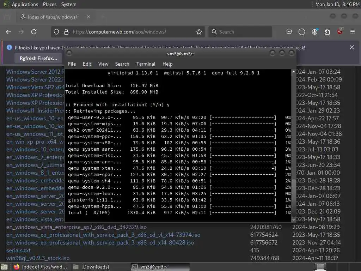Open terminal File menu
This screenshot has height=271, width=361.
pos(72,64)
